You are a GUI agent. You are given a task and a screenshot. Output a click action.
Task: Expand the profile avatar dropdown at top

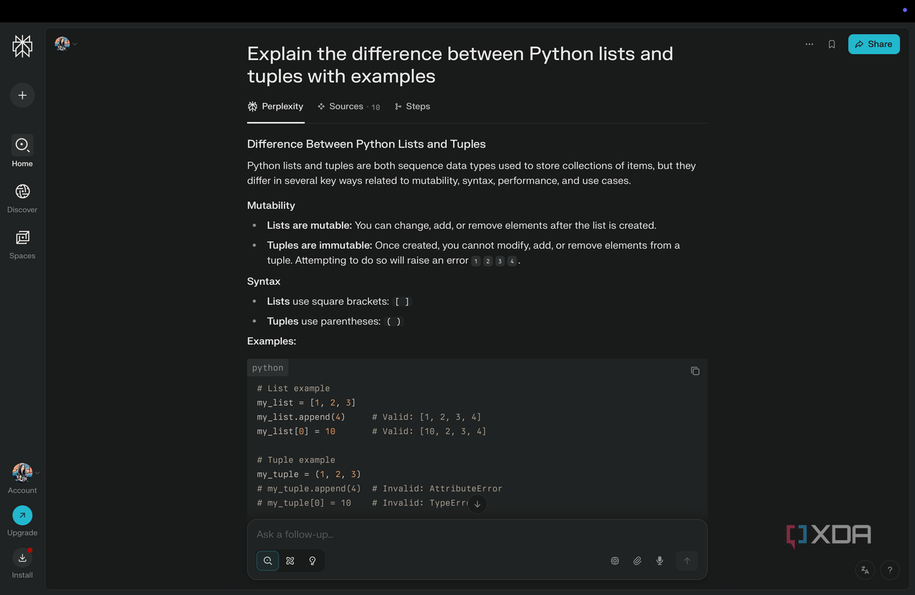[x=66, y=44]
